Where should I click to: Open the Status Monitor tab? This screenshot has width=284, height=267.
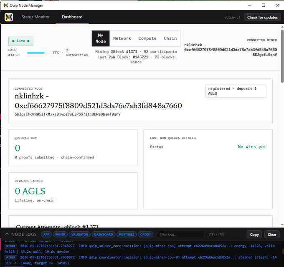tap(35, 17)
